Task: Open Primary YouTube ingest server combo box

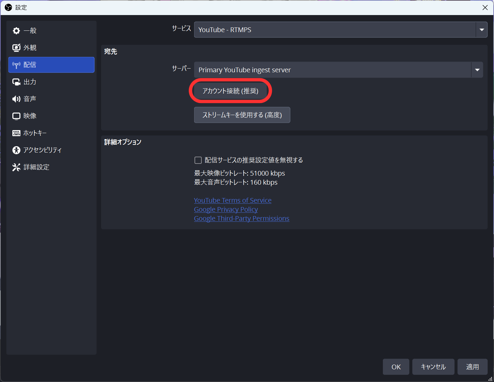Action: [x=338, y=70]
